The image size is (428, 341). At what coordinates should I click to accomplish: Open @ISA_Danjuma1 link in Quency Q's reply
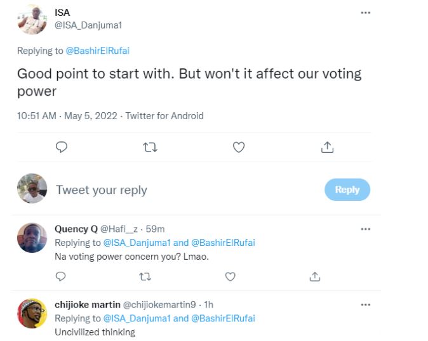coord(136,243)
